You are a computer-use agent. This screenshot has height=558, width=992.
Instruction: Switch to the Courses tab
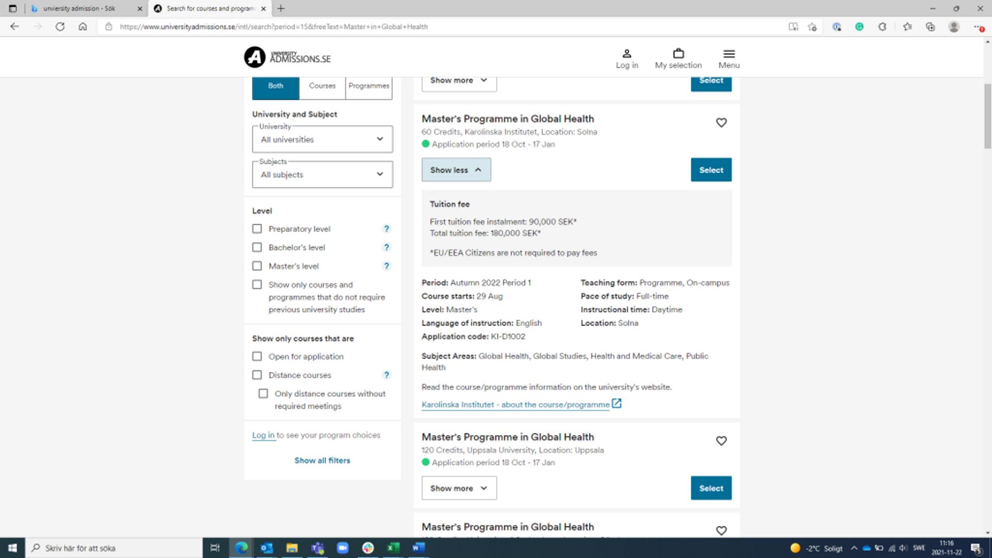(x=321, y=86)
